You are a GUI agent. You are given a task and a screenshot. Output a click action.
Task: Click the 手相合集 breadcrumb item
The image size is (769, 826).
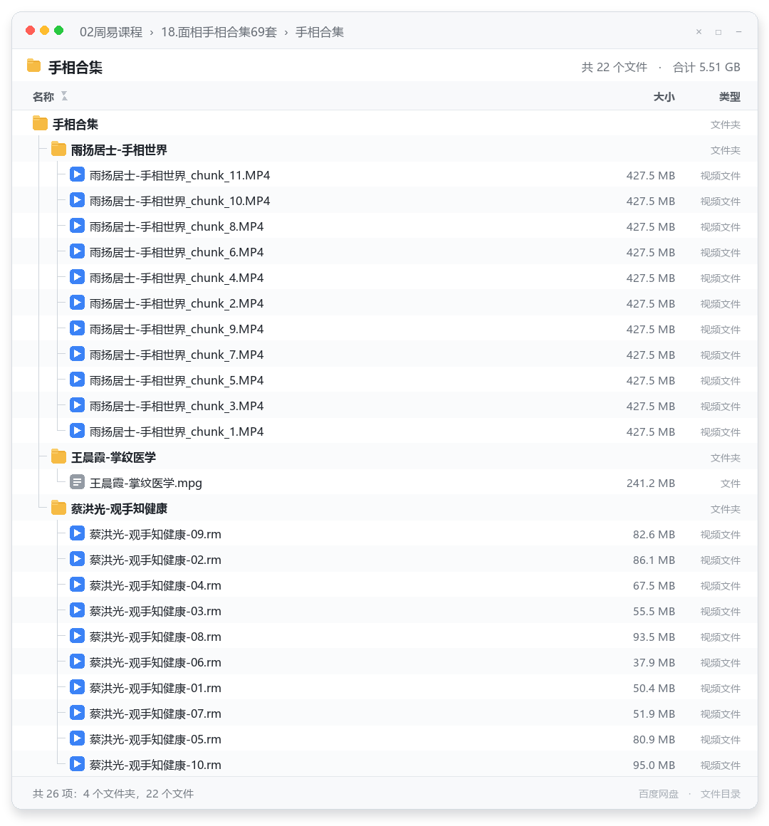(320, 32)
